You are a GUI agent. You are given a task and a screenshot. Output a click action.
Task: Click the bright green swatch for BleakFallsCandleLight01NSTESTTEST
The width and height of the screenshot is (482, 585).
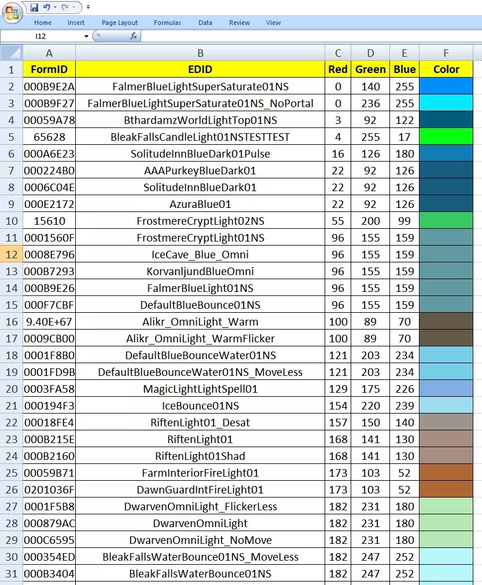[x=446, y=137]
